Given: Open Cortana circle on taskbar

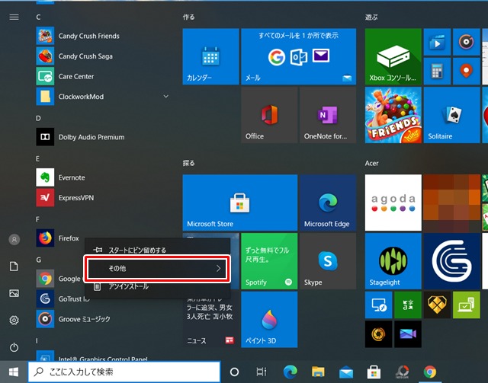Looking at the screenshot, I should (x=234, y=372).
